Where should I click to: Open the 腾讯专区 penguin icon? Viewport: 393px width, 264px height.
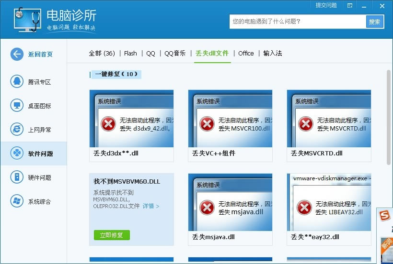[17, 82]
